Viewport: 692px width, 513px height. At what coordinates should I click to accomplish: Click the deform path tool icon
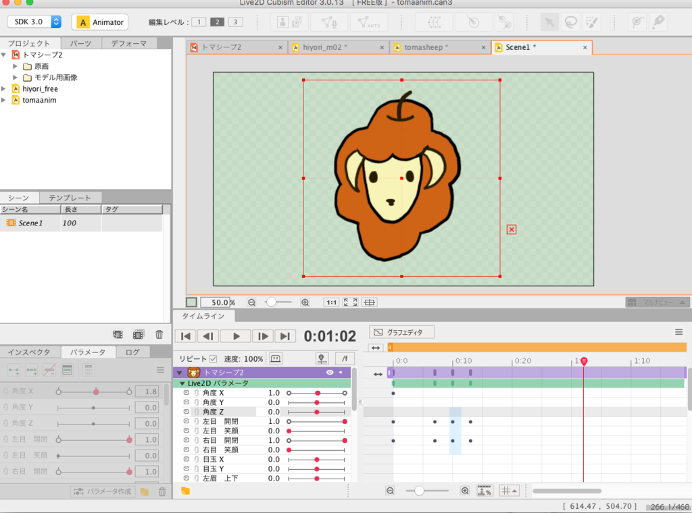pyautogui.click(x=637, y=22)
